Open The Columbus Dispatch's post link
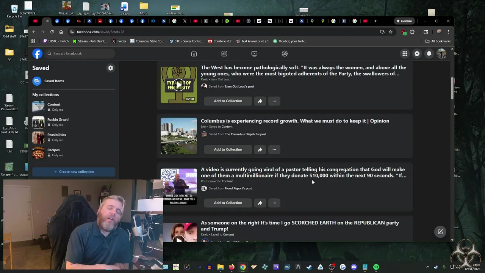485x273 pixels. coord(246,134)
